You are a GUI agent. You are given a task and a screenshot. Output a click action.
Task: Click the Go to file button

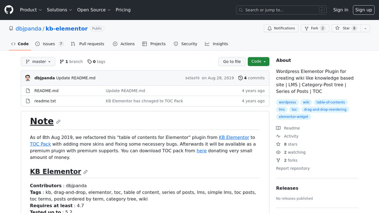click(x=232, y=62)
